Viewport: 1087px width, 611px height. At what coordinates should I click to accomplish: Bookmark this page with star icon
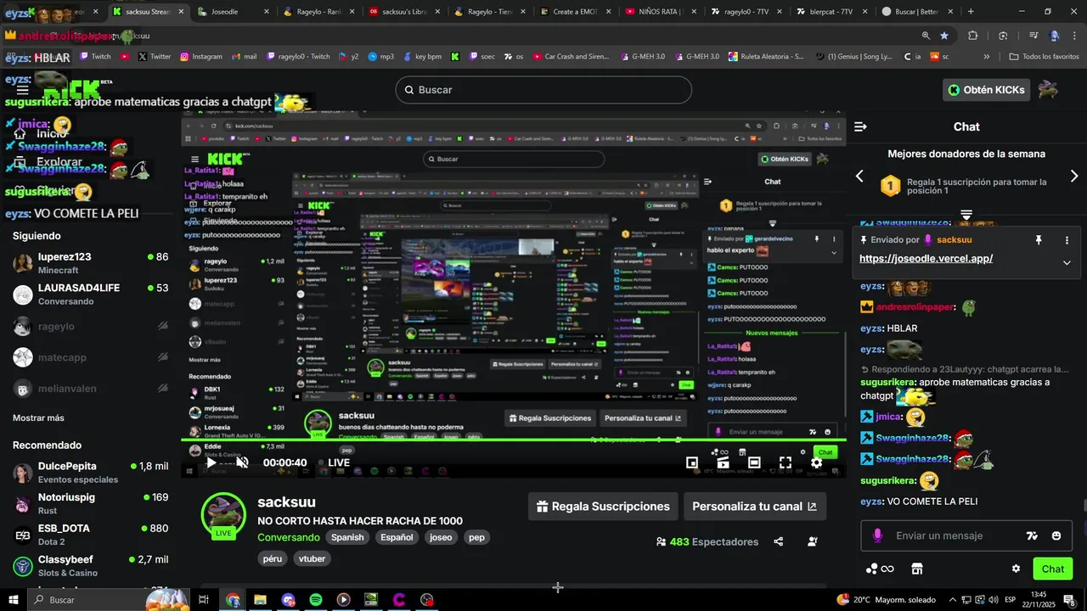(x=944, y=36)
